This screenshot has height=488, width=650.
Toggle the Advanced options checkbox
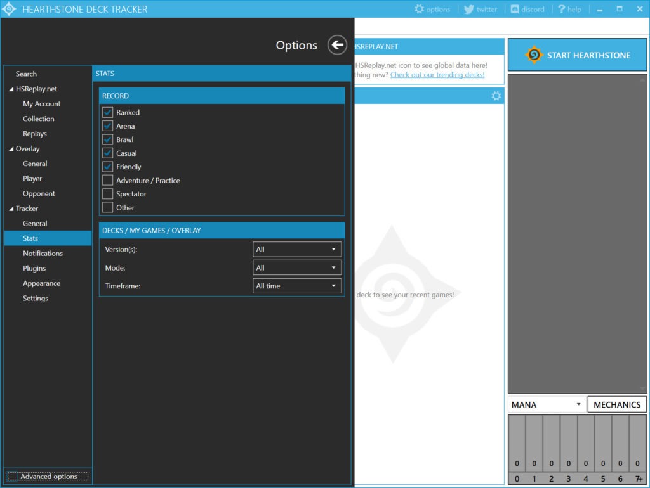[x=13, y=477]
